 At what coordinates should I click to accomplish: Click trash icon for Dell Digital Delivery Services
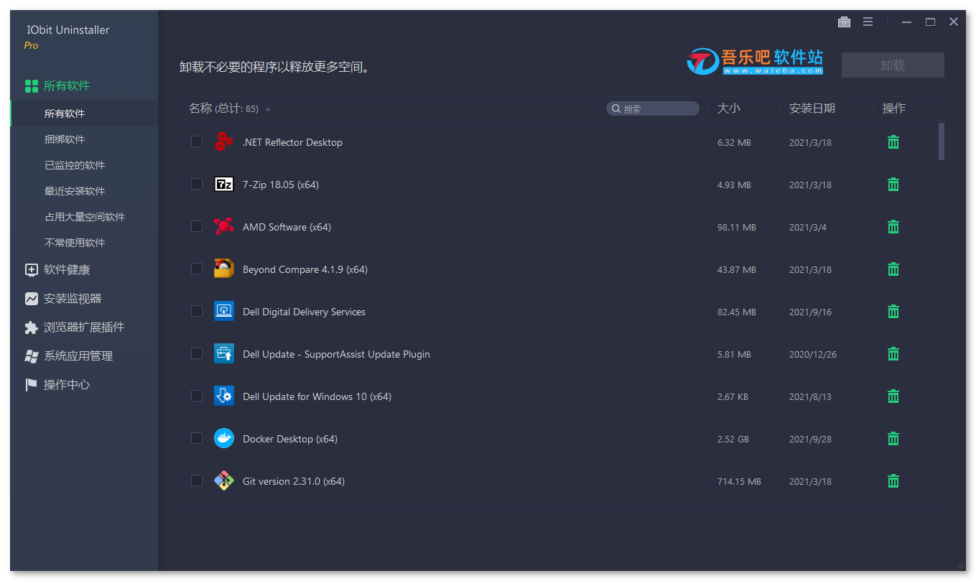pyautogui.click(x=893, y=312)
